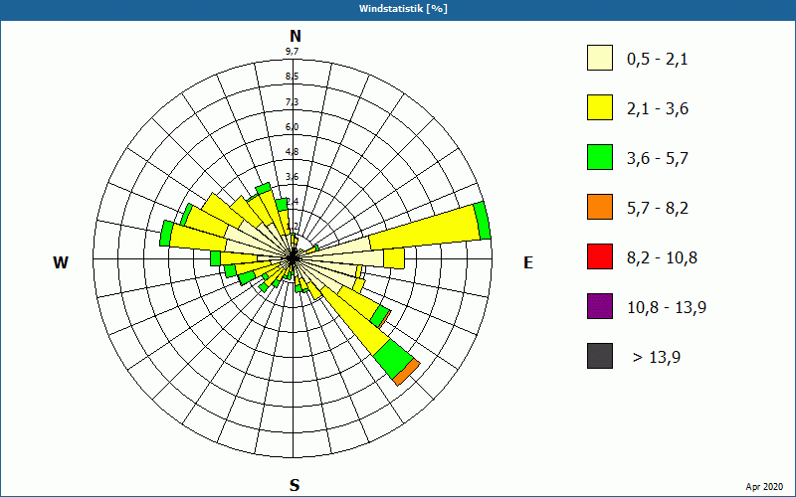The image size is (796, 497).
Task: Click the green 3,6 - 5,7 legend swatch
Action: [x=600, y=157]
